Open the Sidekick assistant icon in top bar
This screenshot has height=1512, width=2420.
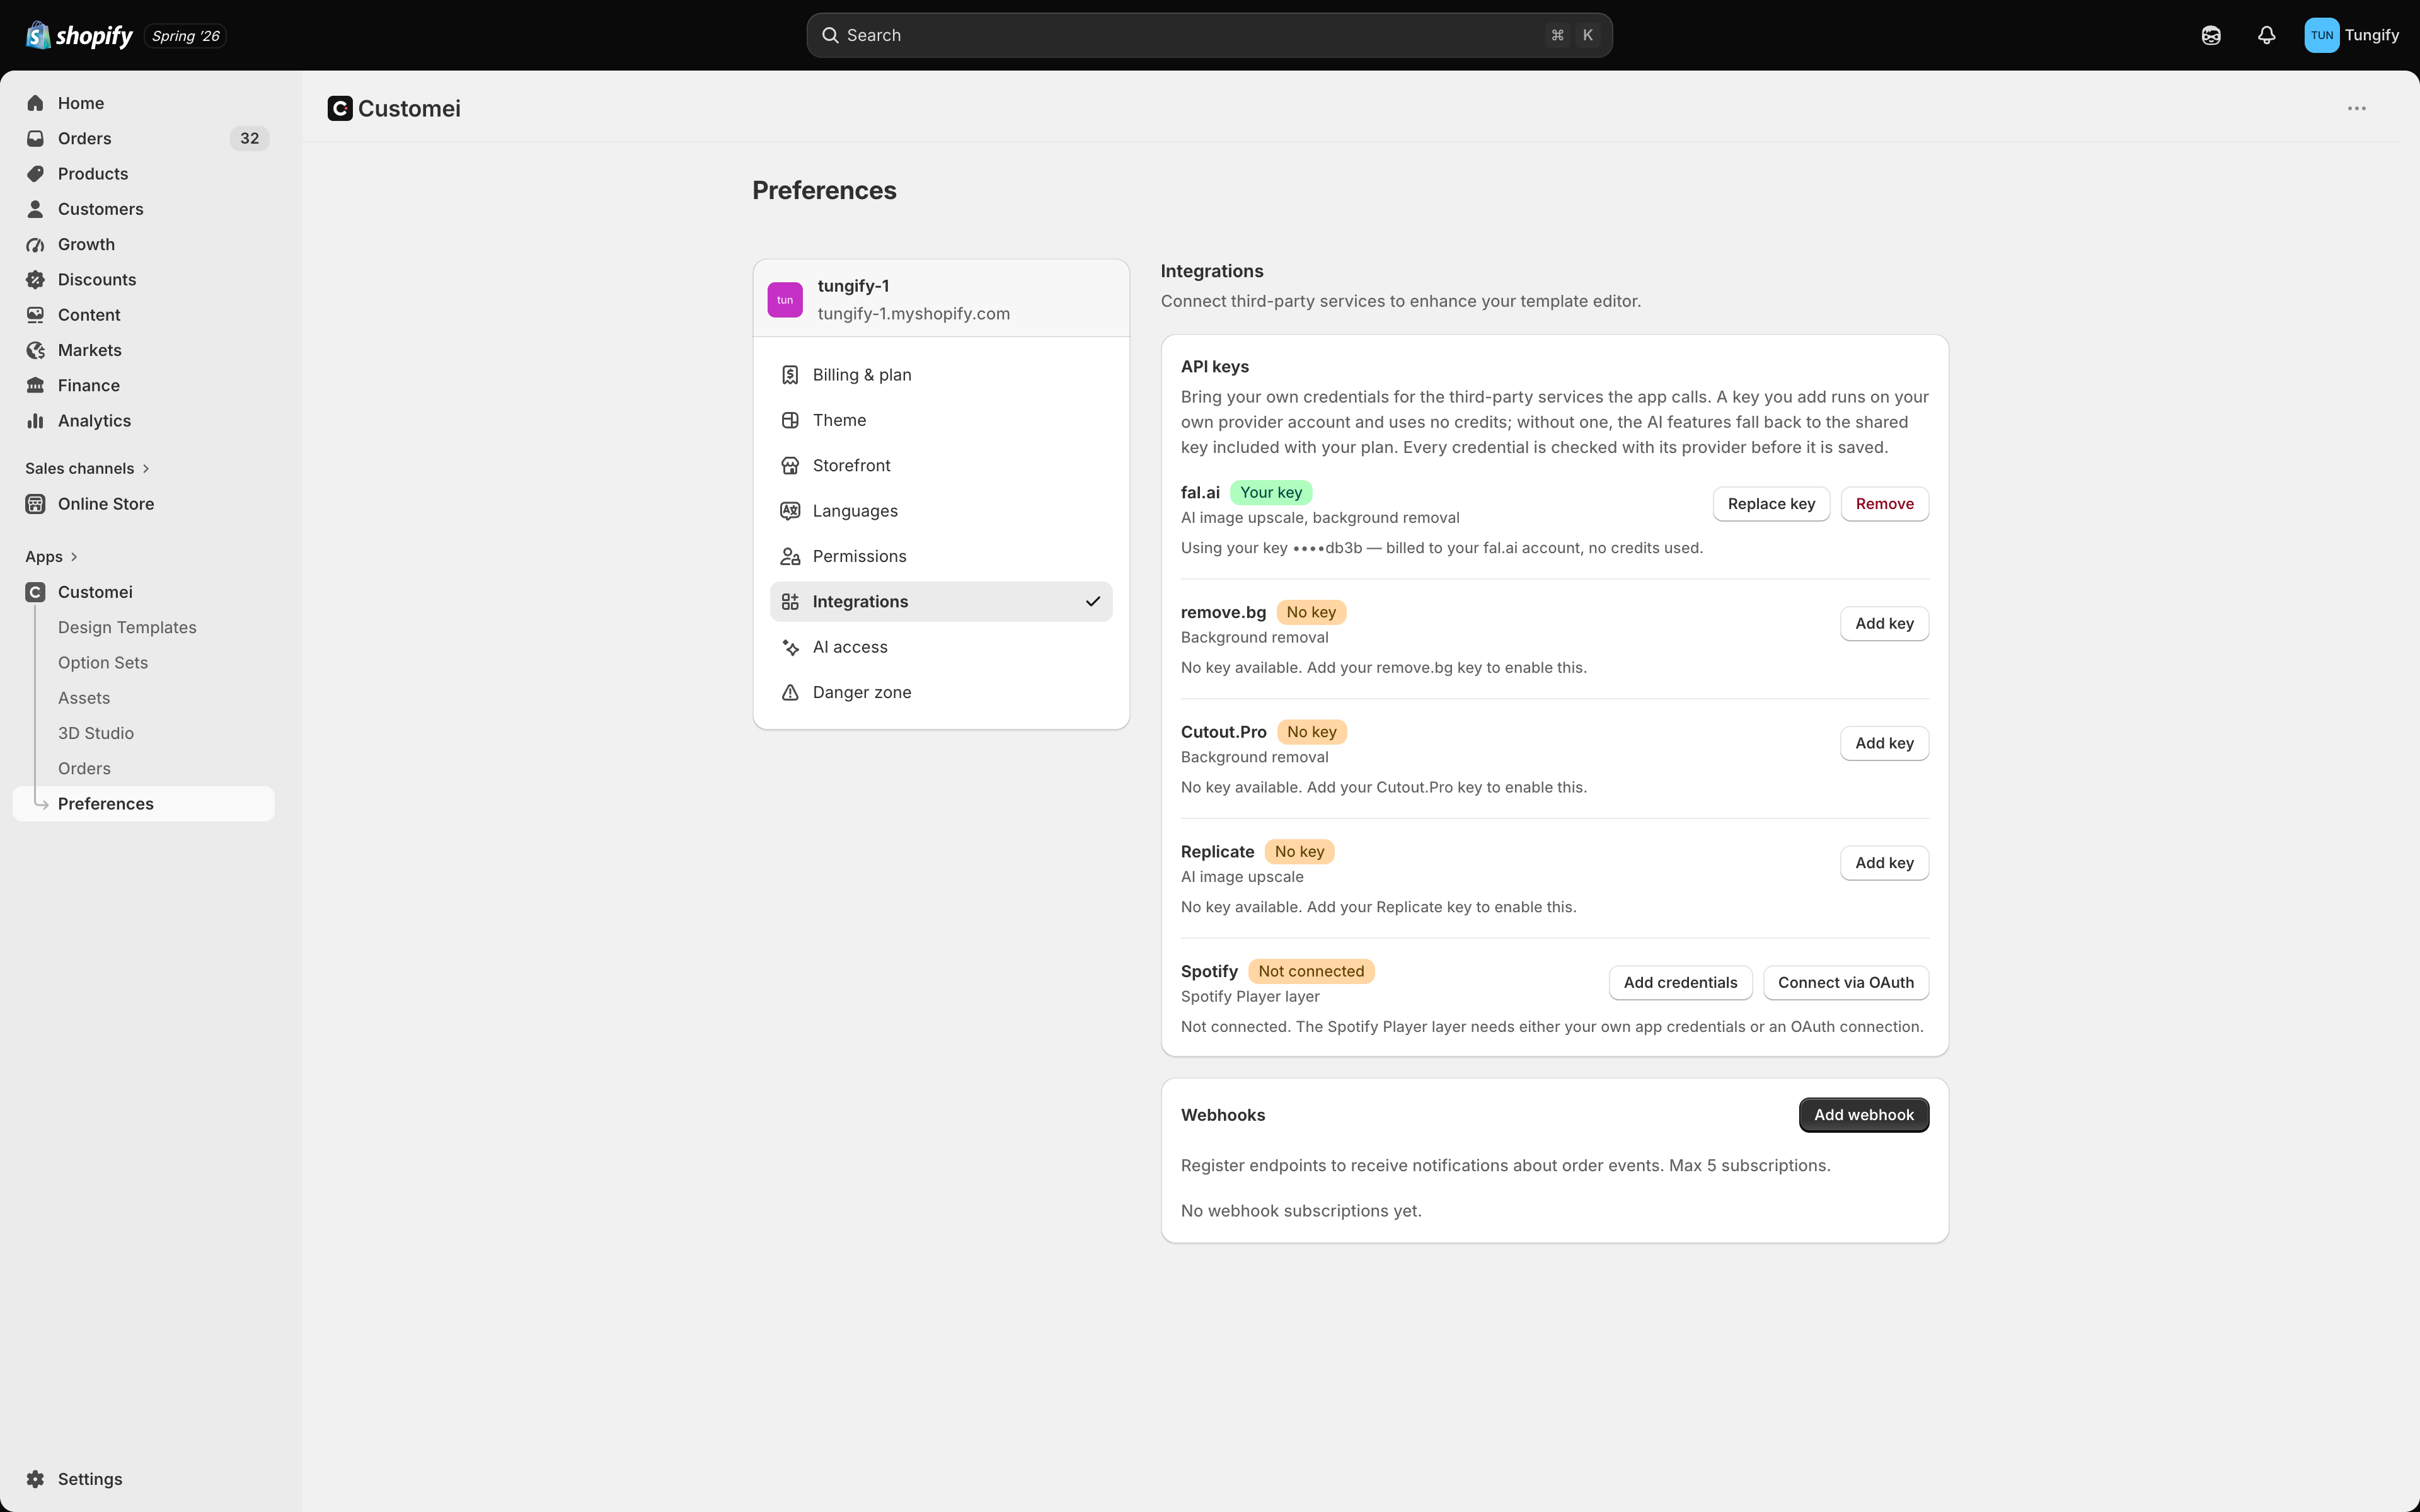click(x=2211, y=35)
